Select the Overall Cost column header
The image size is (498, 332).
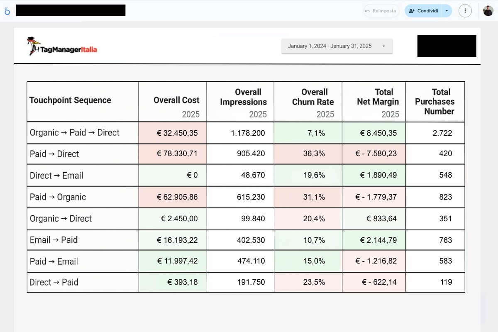point(176,100)
